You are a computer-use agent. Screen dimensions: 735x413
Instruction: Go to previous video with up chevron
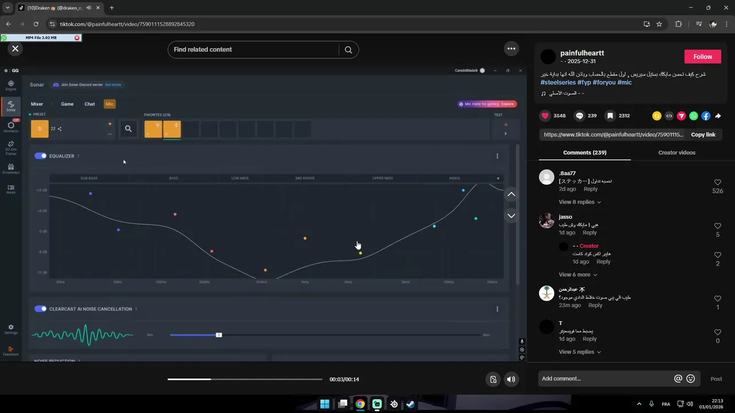511,194
